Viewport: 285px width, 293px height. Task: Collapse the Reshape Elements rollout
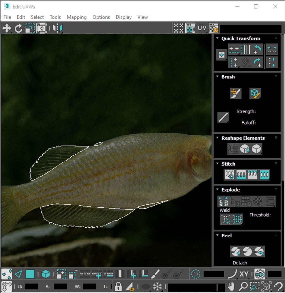pyautogui.click(x=217, y=138)
